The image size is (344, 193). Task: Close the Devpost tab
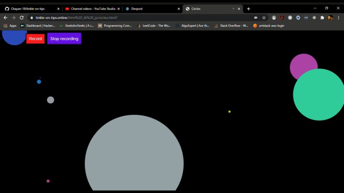pyautogui.click(x=179, y=9)
